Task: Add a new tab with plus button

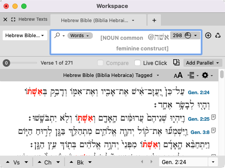Action: click(x=154, y=20)
